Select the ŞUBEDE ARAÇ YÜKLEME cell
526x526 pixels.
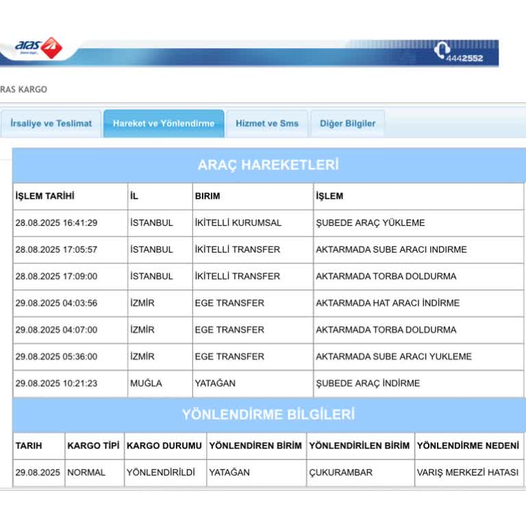coord(371,223)
